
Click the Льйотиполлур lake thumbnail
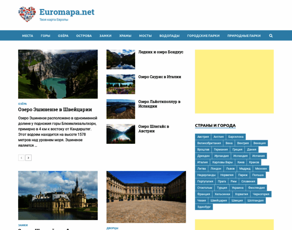click(x=121, y=109)
